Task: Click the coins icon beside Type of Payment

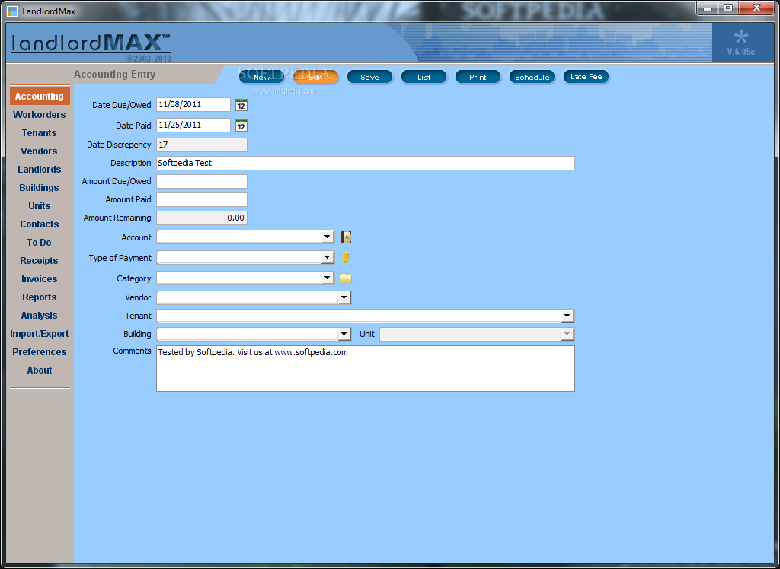Action: pyautogui.click(x=347, y=257)
